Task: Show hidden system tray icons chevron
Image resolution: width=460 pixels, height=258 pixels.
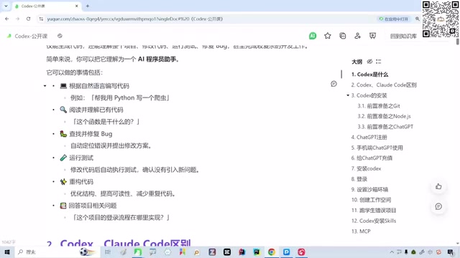Action: click(x=392, y=252)
